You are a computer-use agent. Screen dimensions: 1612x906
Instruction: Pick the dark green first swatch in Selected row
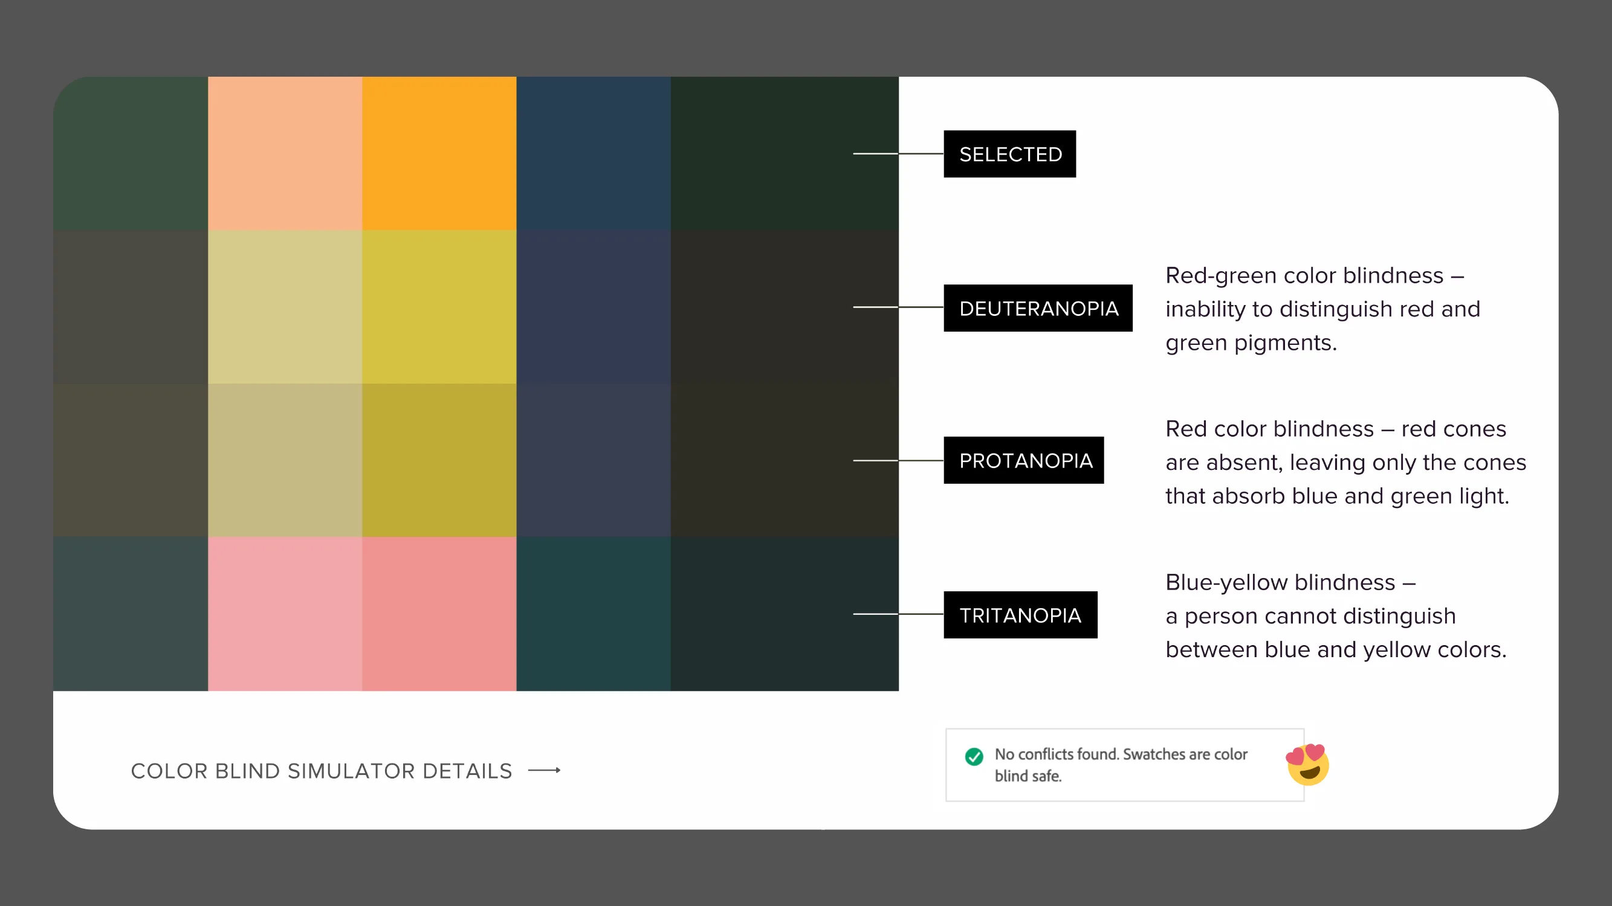130,153
